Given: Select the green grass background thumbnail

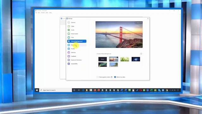Looking at the screenshot, I should pyautogui.click(x=125, y=59).
